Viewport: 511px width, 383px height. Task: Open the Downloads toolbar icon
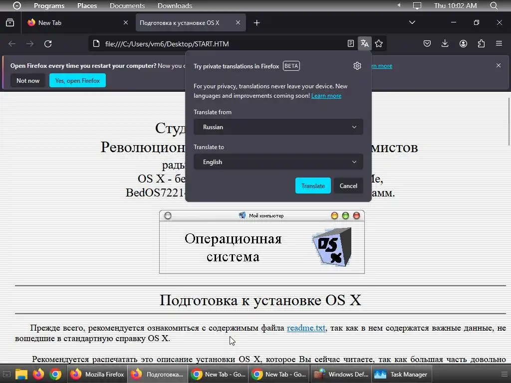[x=445, y=43]
